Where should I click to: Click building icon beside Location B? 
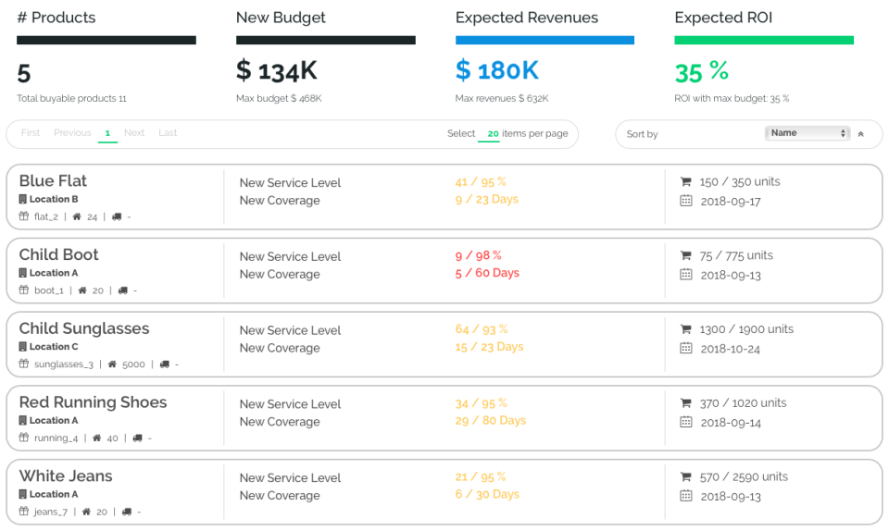coord(23,199)
